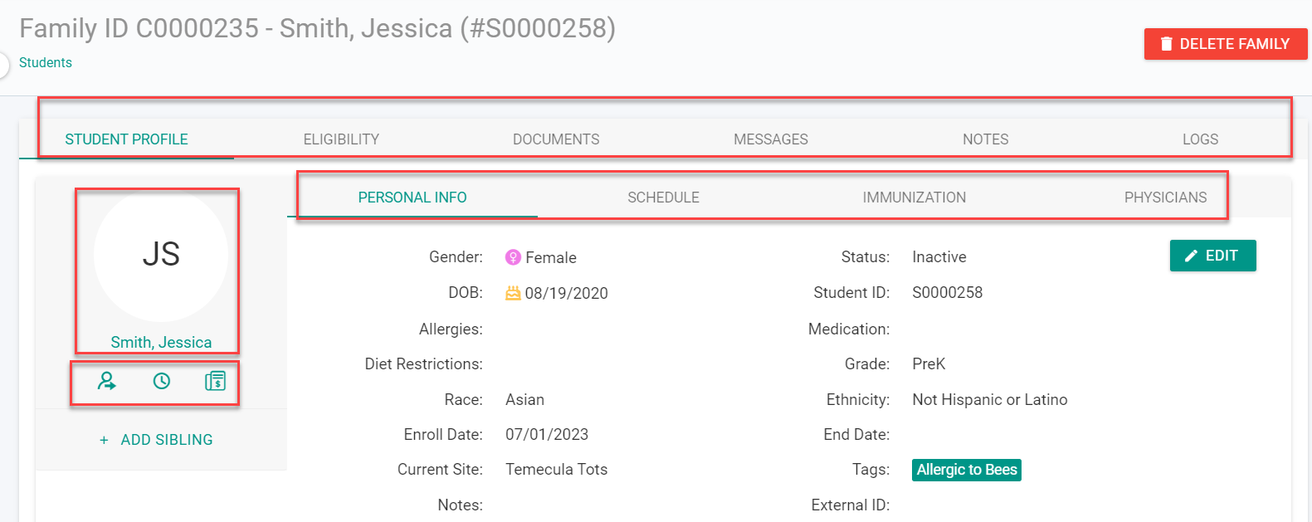Open the billing ledger icon
Screen dimensions: 1312x522
coord(215,381)
